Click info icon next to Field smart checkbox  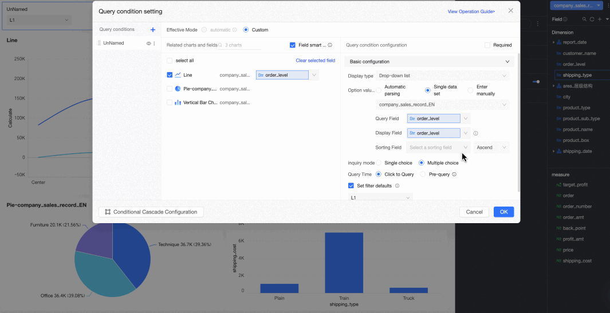[331, 45]
